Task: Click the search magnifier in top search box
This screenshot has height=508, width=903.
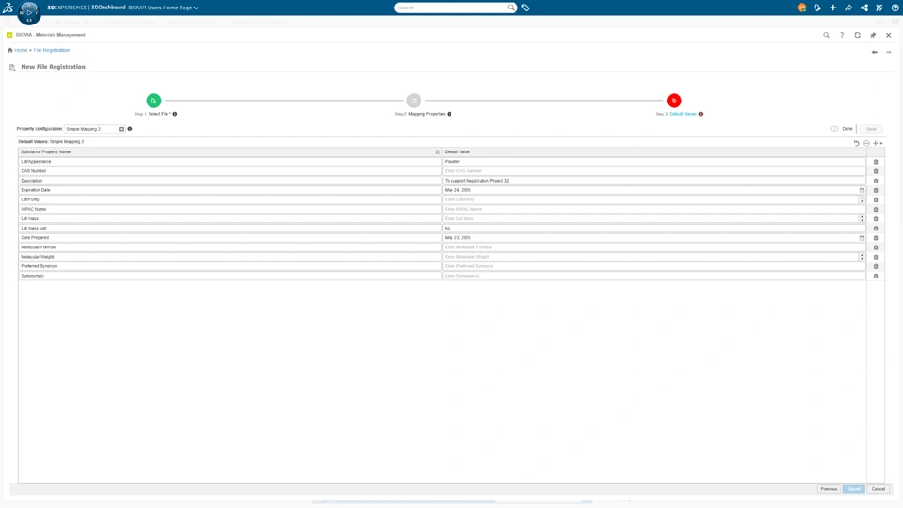Action: pos(511,8)
